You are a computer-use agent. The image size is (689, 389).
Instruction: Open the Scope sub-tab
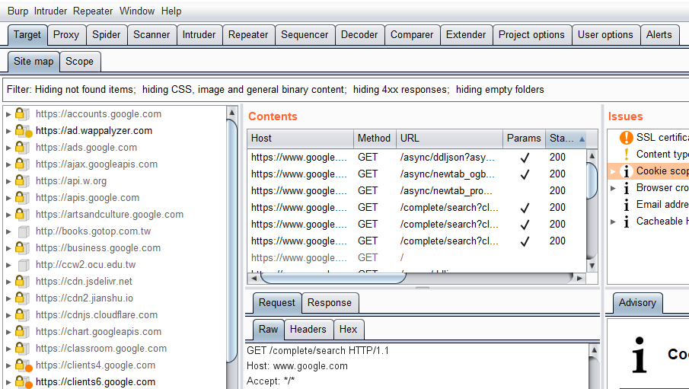[x=79, y=62]
